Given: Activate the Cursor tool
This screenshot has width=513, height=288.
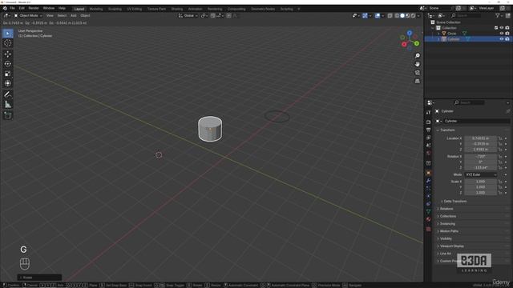Looking at the screenshot, I should (8, 43).
